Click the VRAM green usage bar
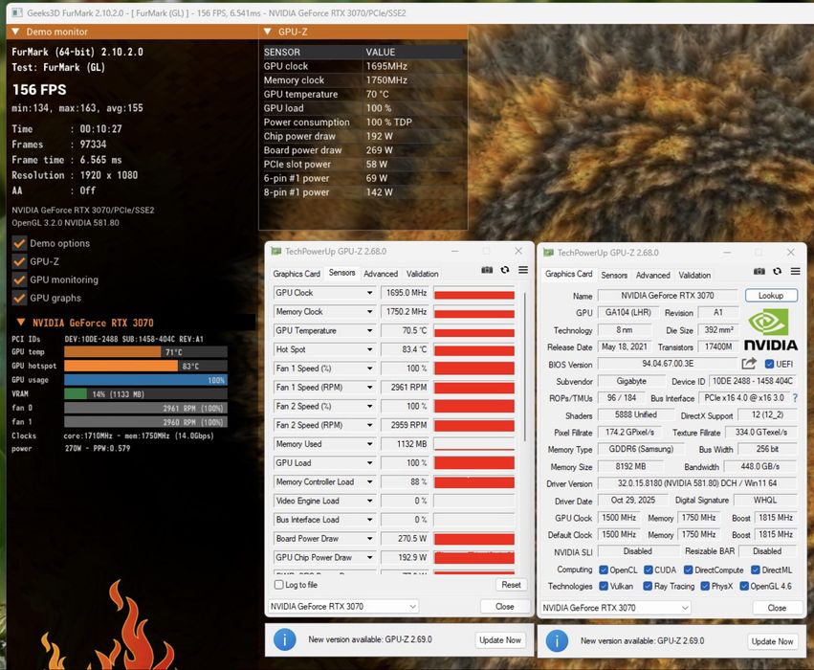Viewport: 814px width, 670px height. point(76,394)
